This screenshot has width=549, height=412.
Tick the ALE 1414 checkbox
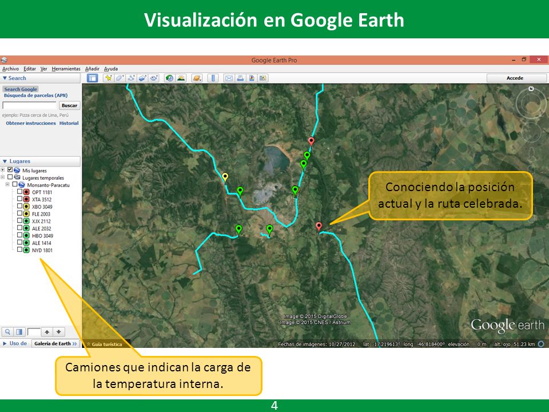coord(19,243)
